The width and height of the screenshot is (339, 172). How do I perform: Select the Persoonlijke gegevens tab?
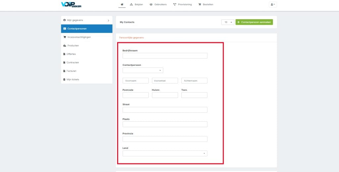(131, 38)
